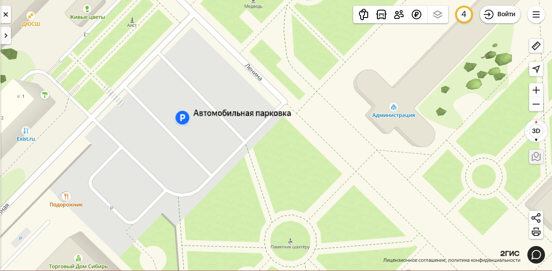Click the friends on map icon
Screen dimensions: 552x271
point(399,14)
